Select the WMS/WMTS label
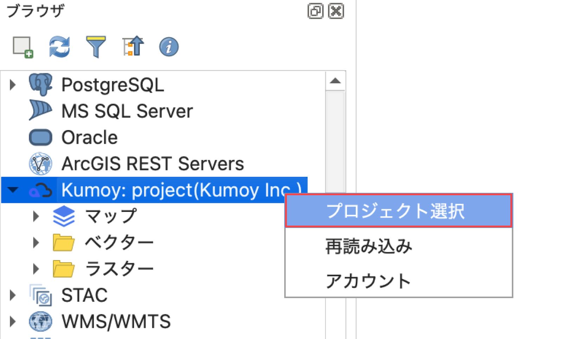Image resolution: width=563 pixels, height=339 pixels. pos(116,322)
